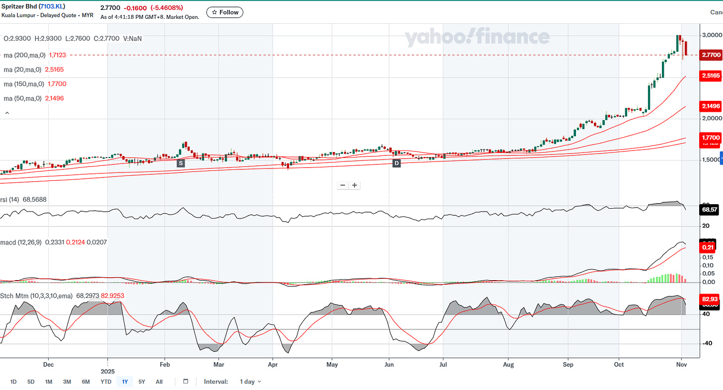The width and height of the screenshot is (723, 390).
Task: Click the ma (150,ma,0) indicator label
Action: coord(24,84)
